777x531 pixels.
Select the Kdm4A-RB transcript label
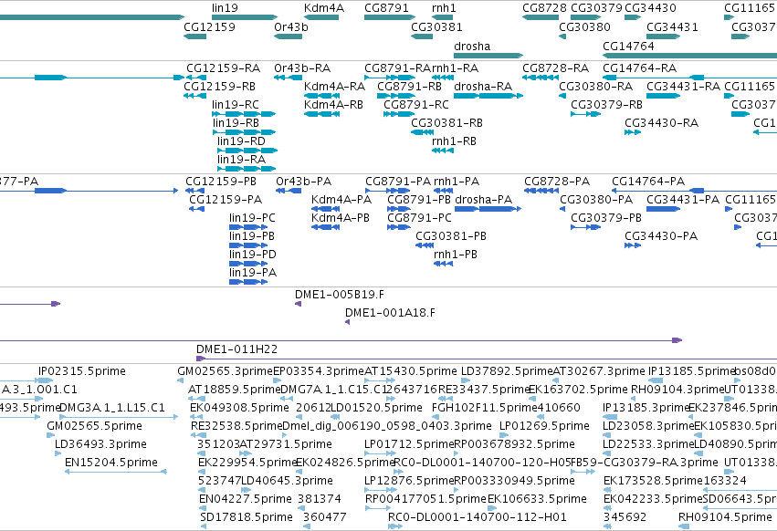pyautogui.click(x=333, y=105)
